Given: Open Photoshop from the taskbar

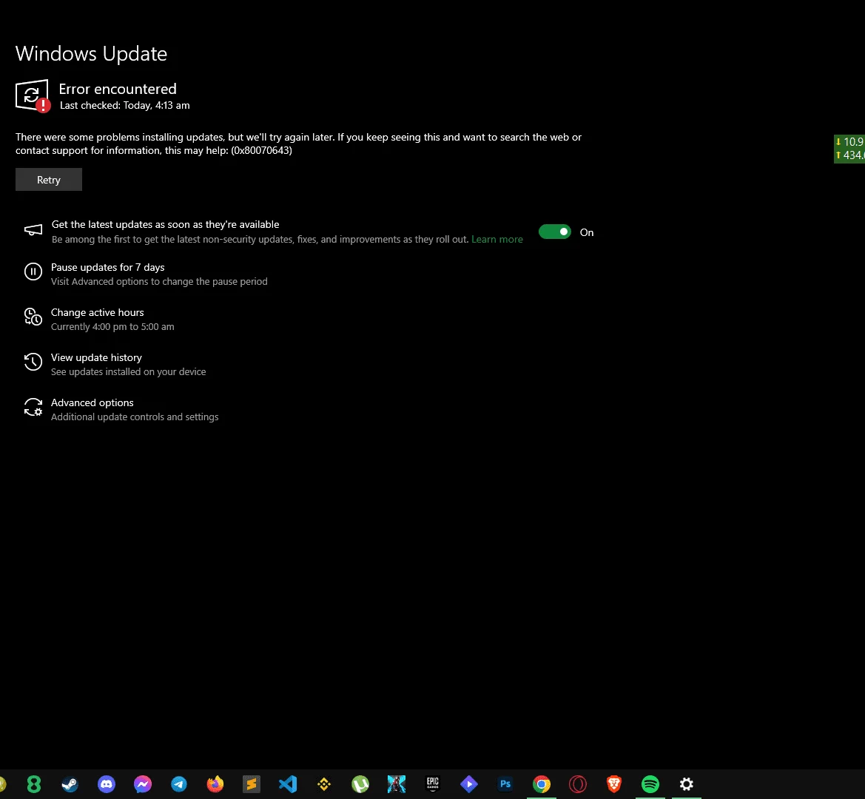Looking at the screenshot, I should pos(505,784).
